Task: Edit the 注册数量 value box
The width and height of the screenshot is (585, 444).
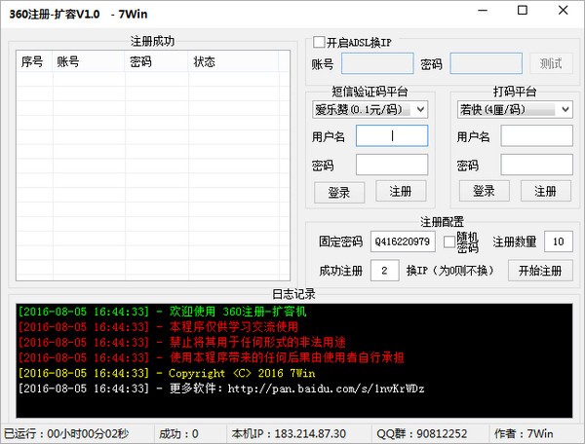Action: (558, 241)
